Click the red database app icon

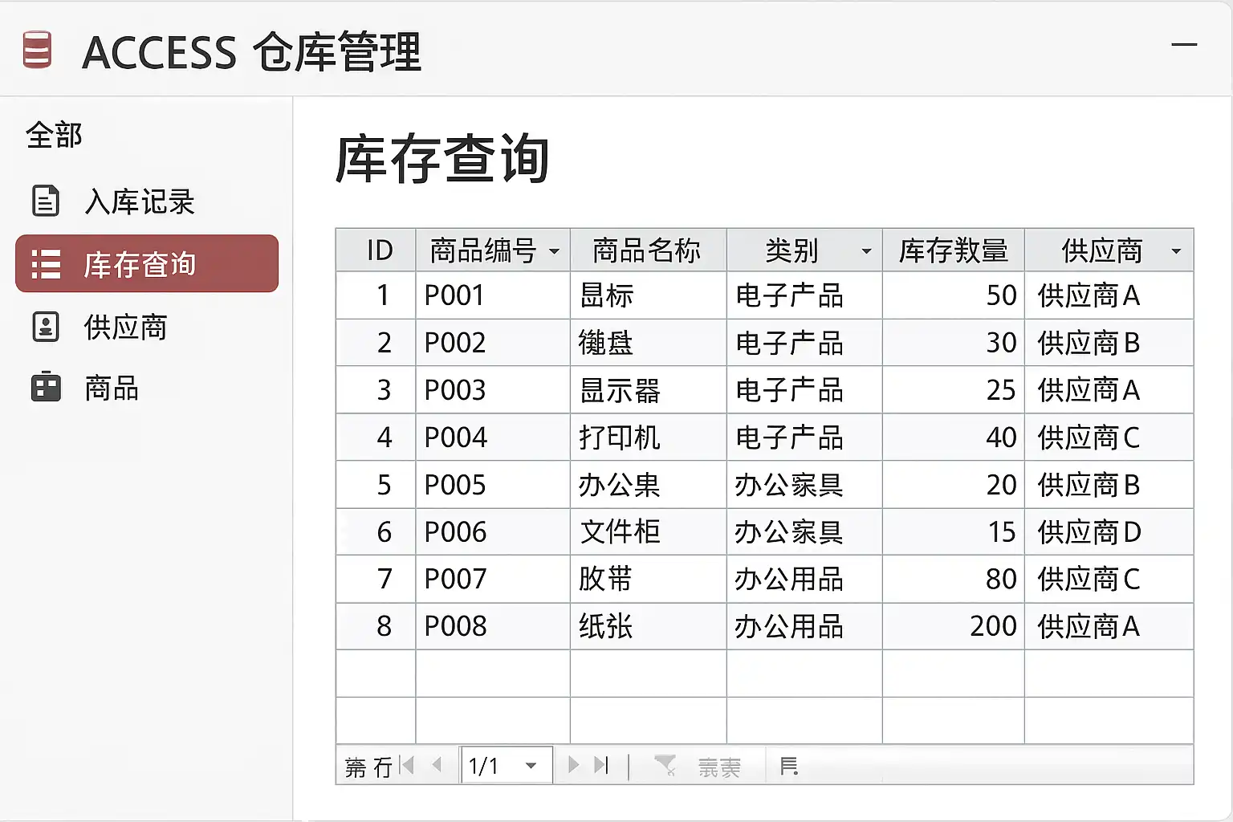[37, 50]
